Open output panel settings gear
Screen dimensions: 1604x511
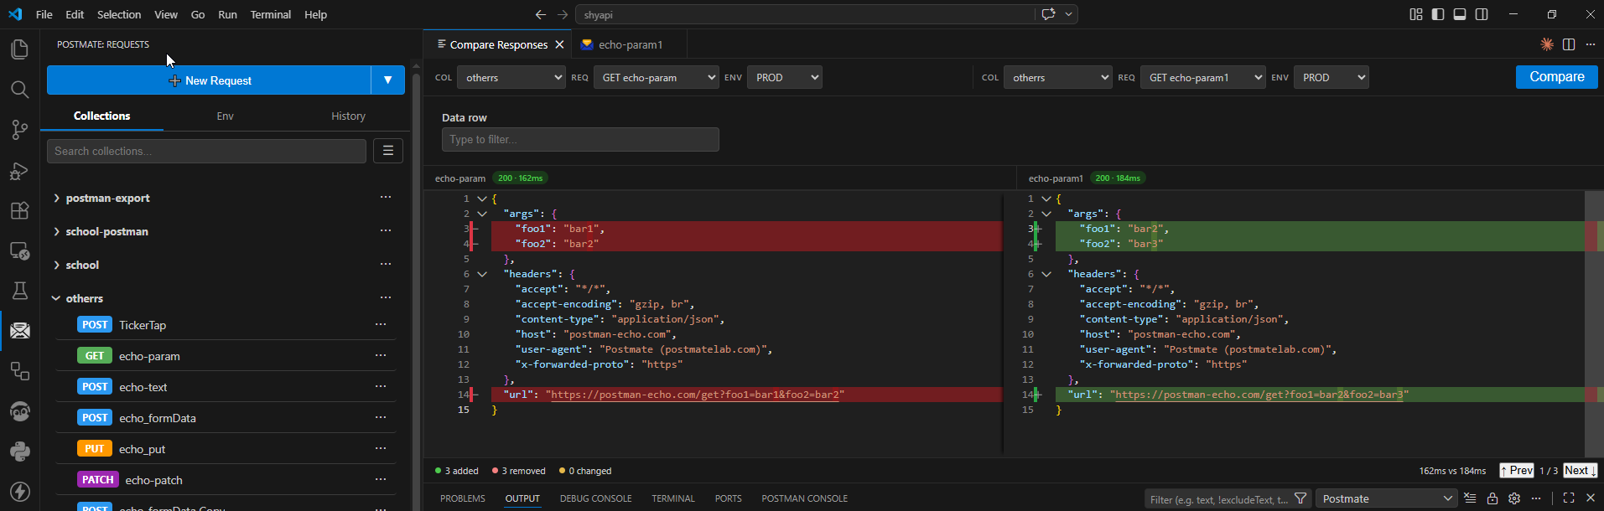(1514, 498)
